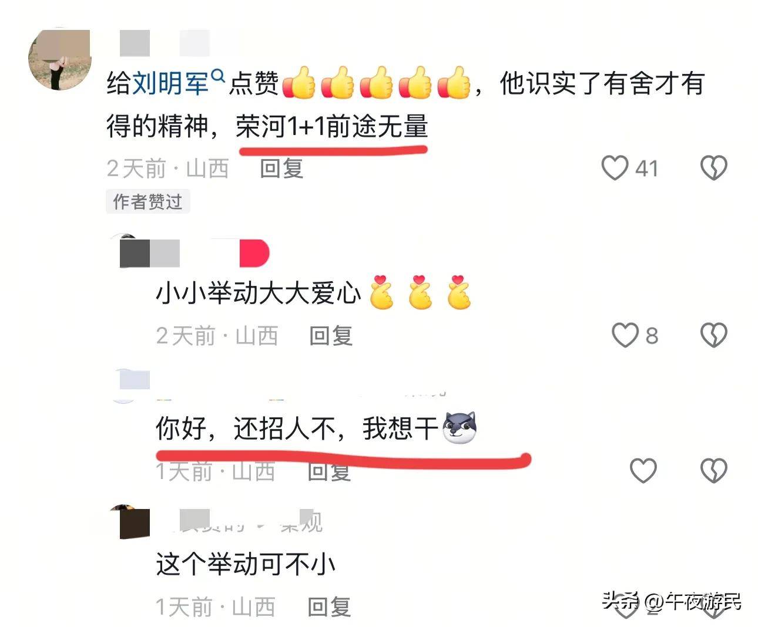Tap the dog emoji after 我想干
This screenshot has width=758, height=627.
(x=460, y=427)
